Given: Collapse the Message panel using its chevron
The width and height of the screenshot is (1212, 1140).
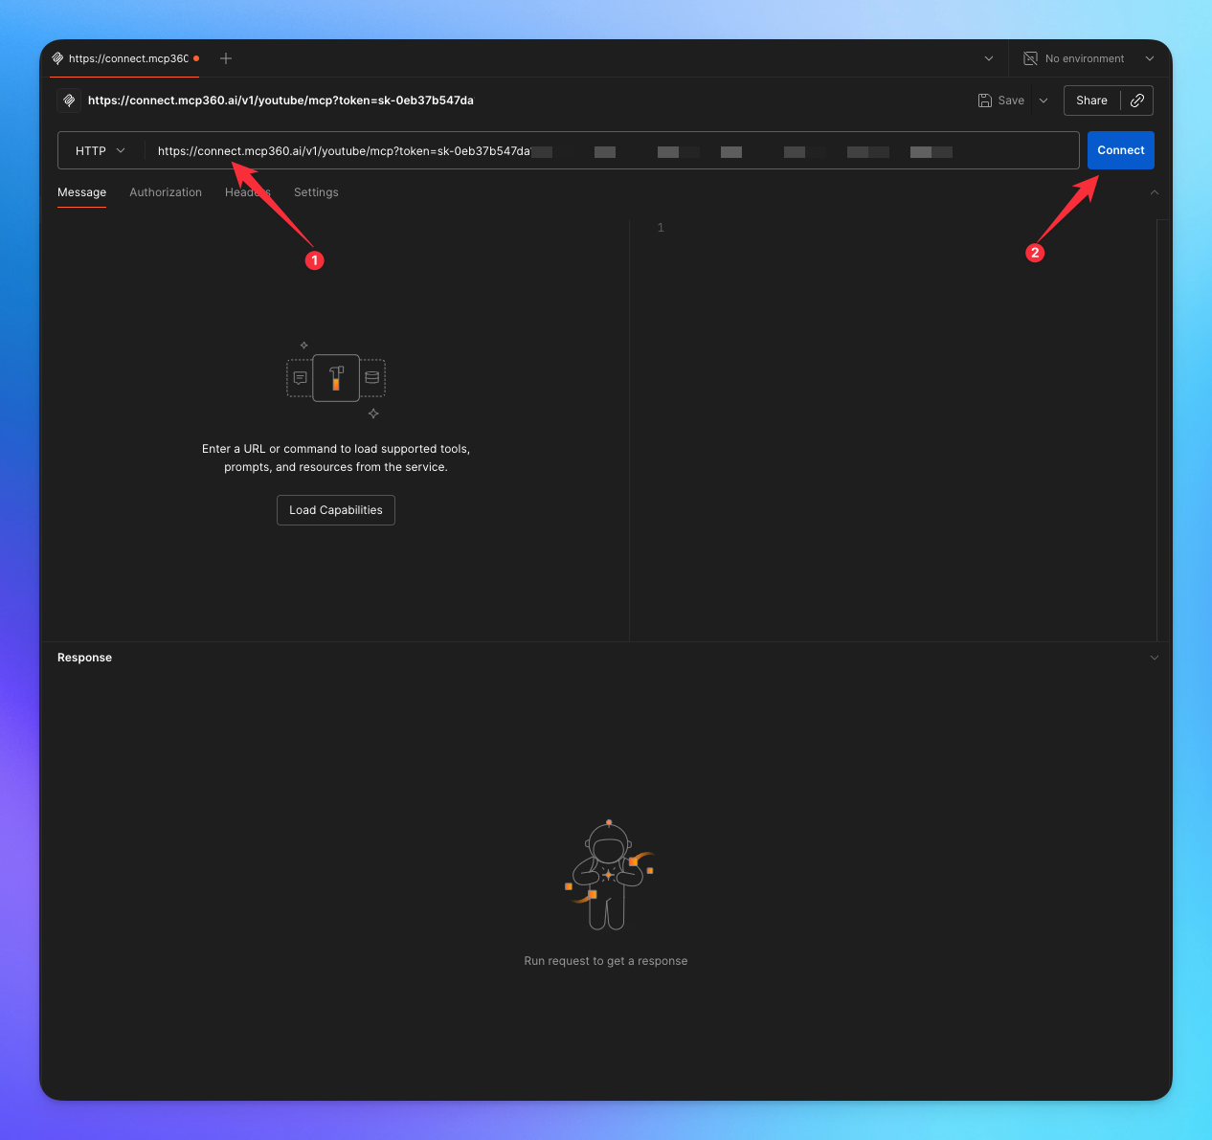Looking at the screenshot, I should coord(1155,193).
